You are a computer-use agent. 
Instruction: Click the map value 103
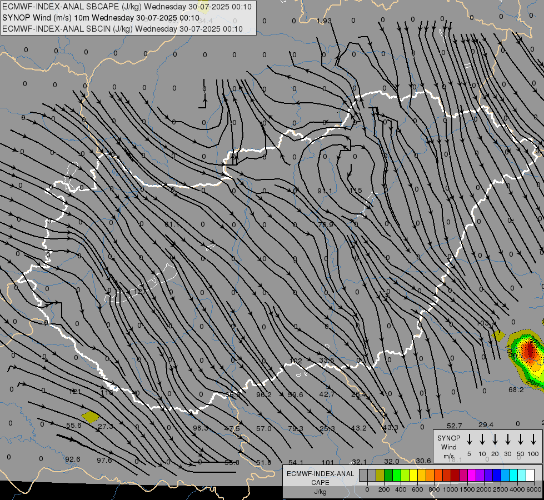482,323
